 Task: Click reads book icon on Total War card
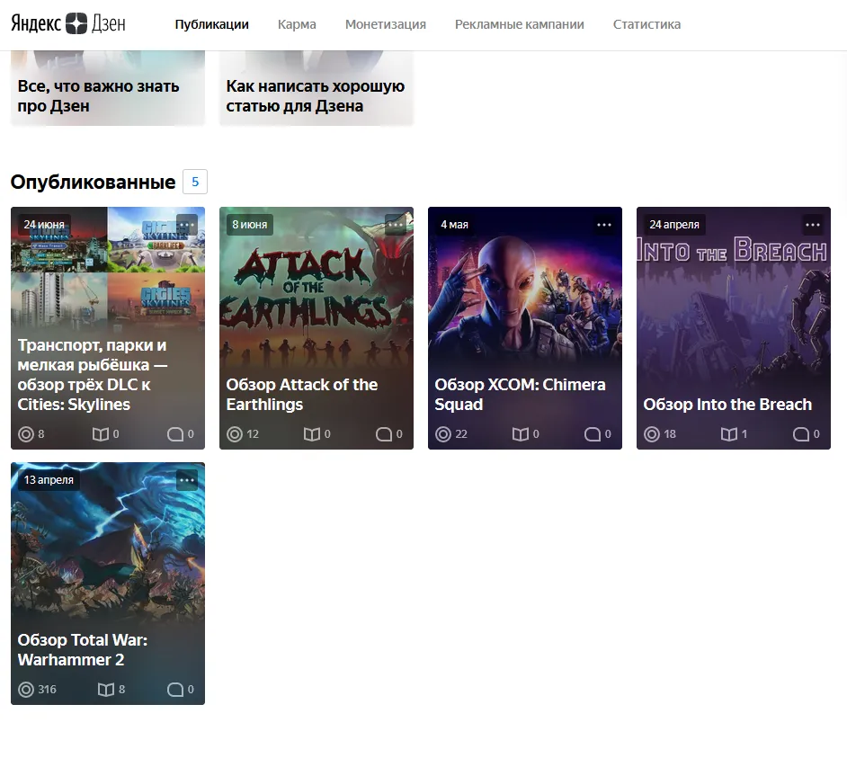coord(105,690)
